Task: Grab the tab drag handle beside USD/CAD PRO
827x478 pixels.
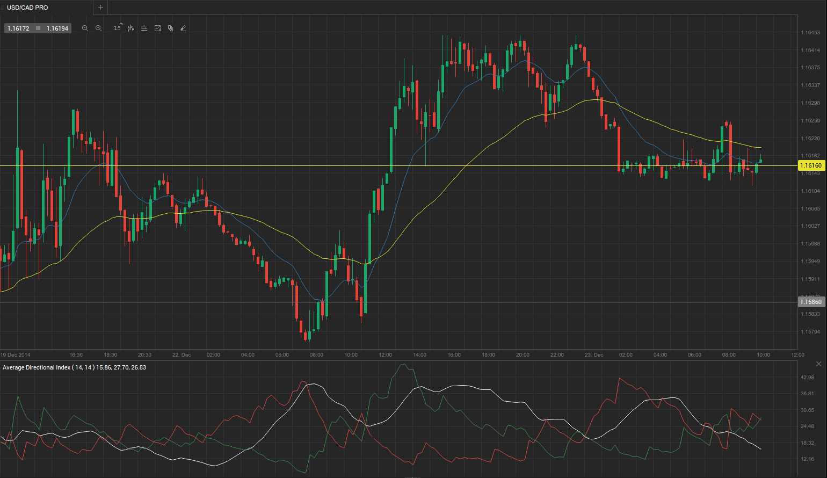Action: 2,8
